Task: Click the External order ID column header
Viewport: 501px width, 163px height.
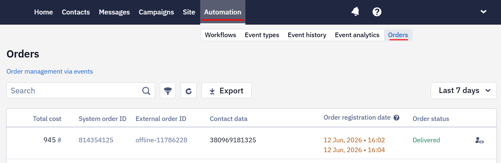Action: [x=161, y=119]
